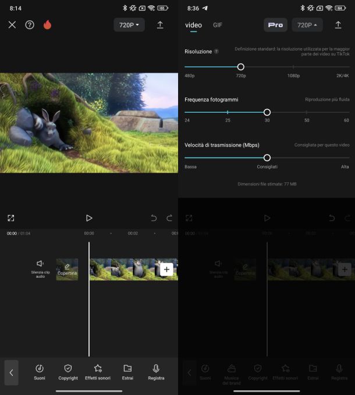Mute clip audio via Silenzia clip audio
The width and height of the screenshot is (355, 395).
[x=40, y=269]
